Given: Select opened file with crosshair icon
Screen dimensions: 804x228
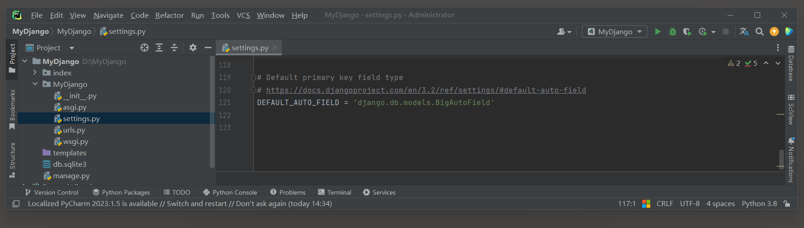Looking at the screenshot, I should coord(145,48).
